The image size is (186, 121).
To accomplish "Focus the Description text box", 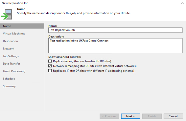I will pyautogui.click(x=115, y=45).
